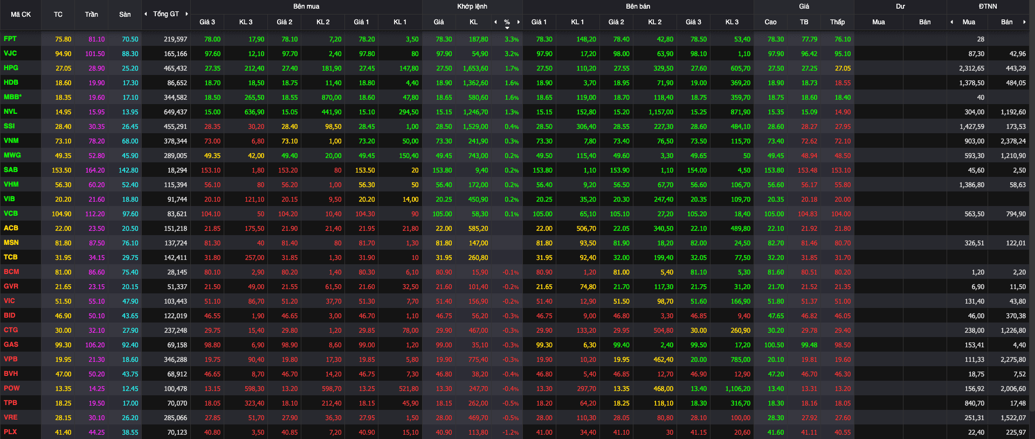Click Giá 3 header under Bên mua
The height and width of the screenshot is (439, 1035).
(207, 22)
